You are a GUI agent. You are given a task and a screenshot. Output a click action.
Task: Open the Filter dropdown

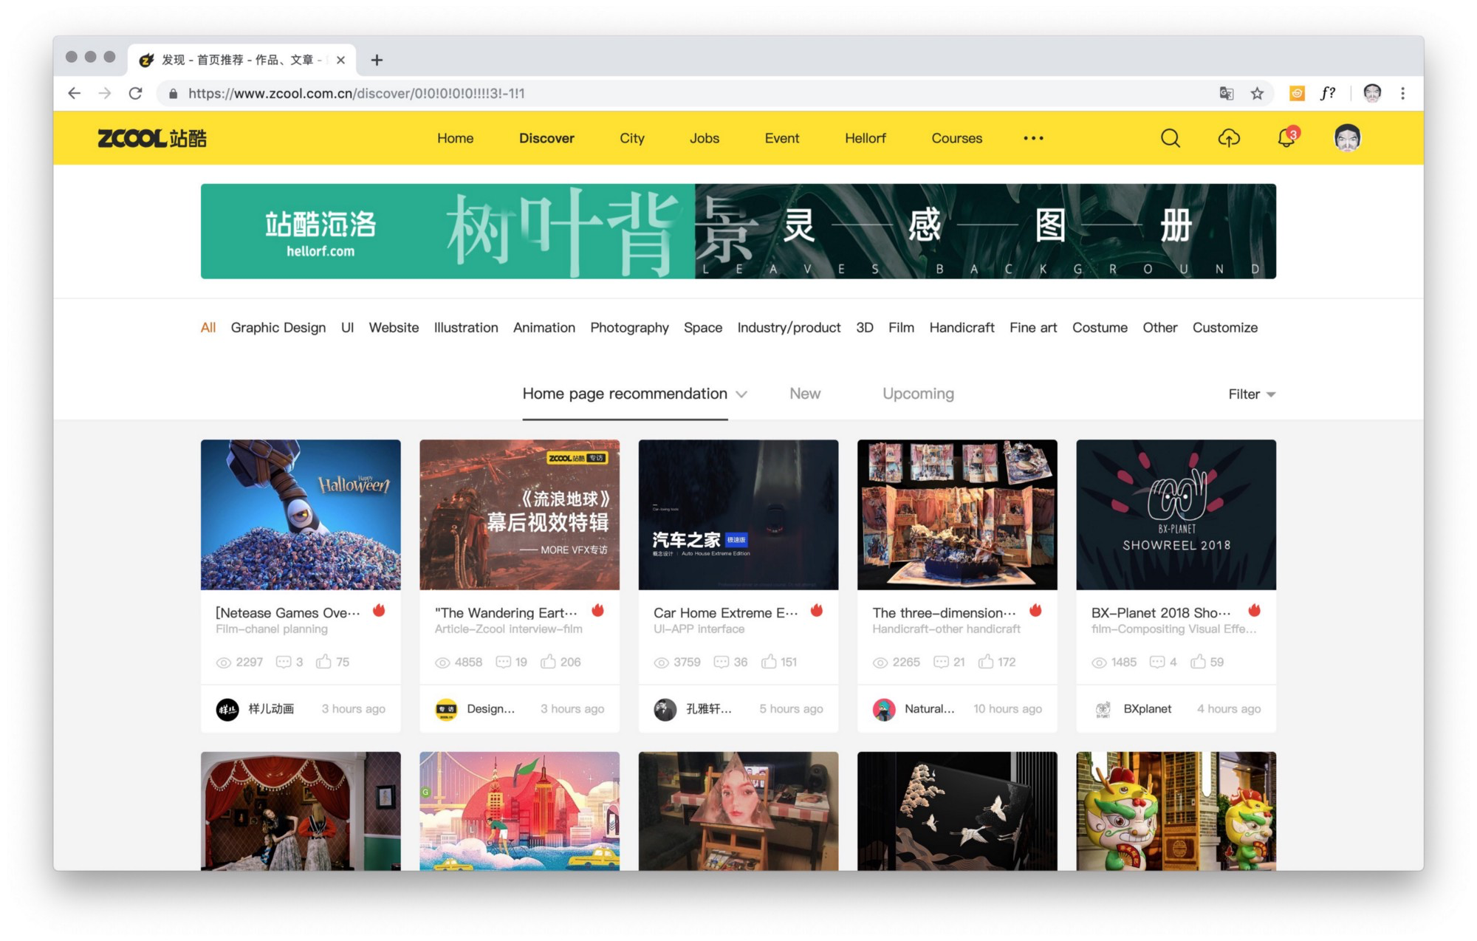(x=1251, y=394)
